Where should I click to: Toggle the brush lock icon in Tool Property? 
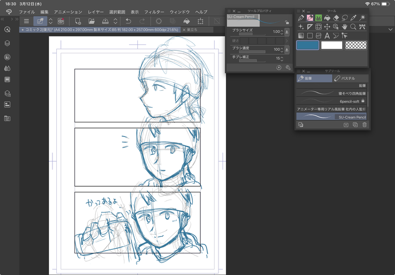tap(287, 22)
